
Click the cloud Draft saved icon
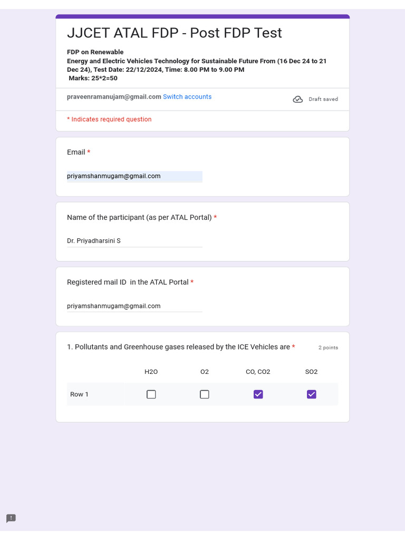coord(297,99)
